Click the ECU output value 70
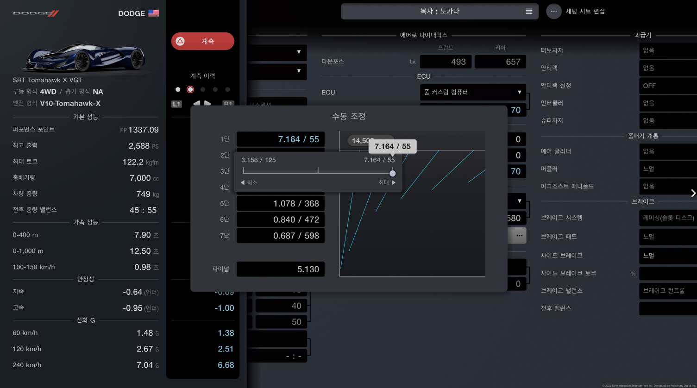This screenshot has height=388, width=697. tap(515, 110)
